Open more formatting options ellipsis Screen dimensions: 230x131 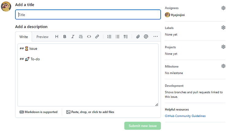coord(155,37)
